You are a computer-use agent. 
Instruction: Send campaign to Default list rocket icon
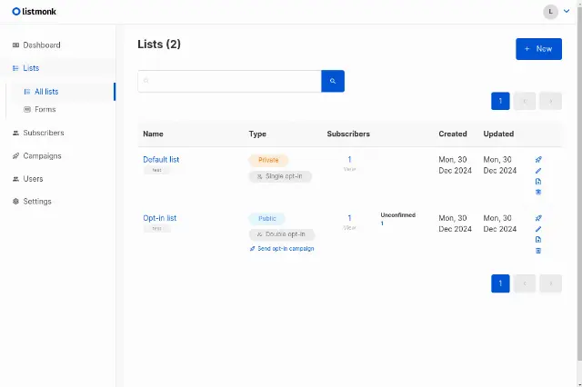(x=538, y=159)
